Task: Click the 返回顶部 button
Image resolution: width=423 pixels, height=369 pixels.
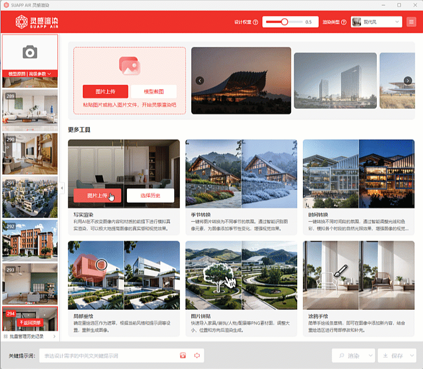Action: click(30, 322)
